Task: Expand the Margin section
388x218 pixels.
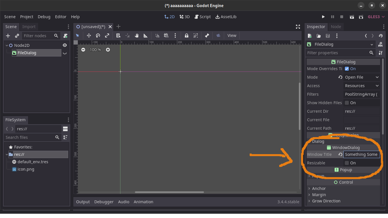Action: [343, 195]
